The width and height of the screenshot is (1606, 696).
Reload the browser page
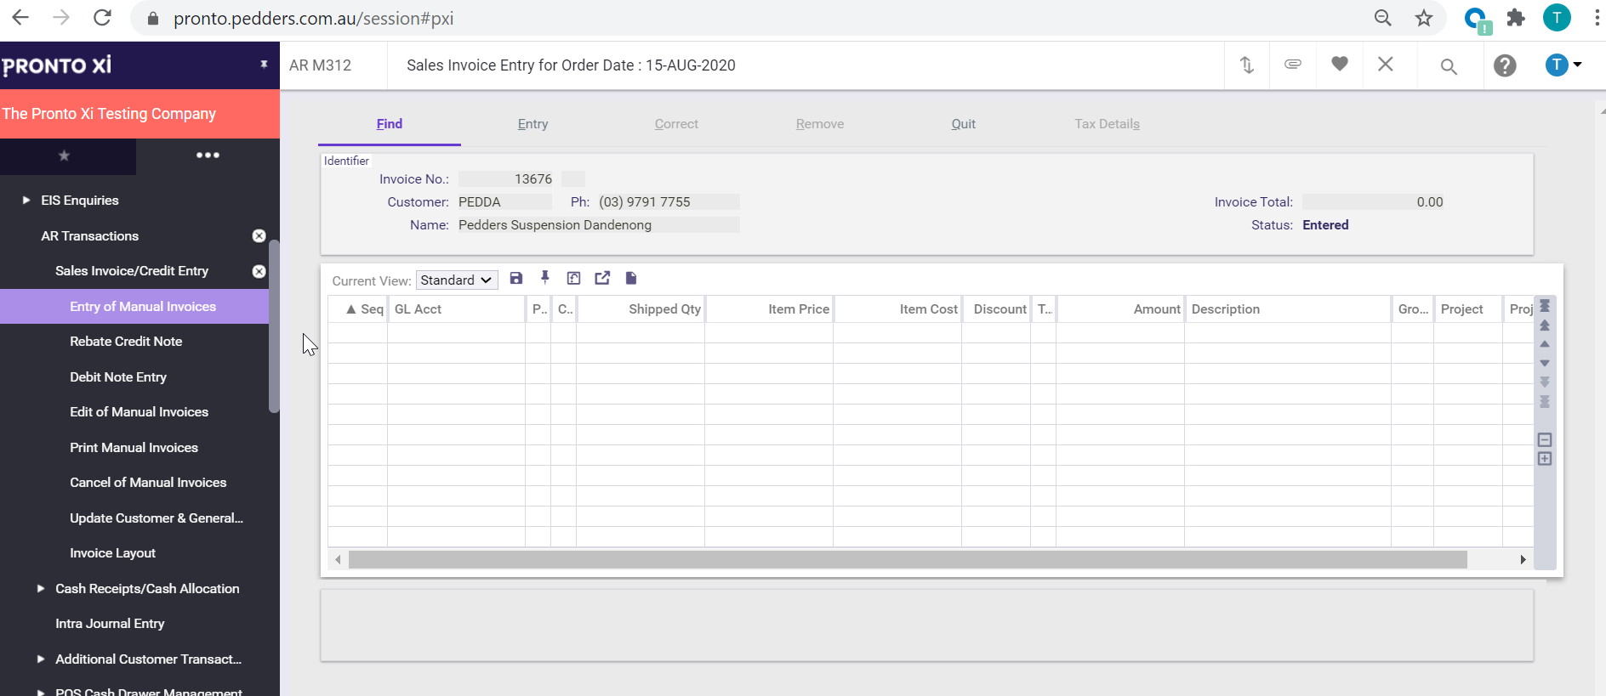point(102,18)
